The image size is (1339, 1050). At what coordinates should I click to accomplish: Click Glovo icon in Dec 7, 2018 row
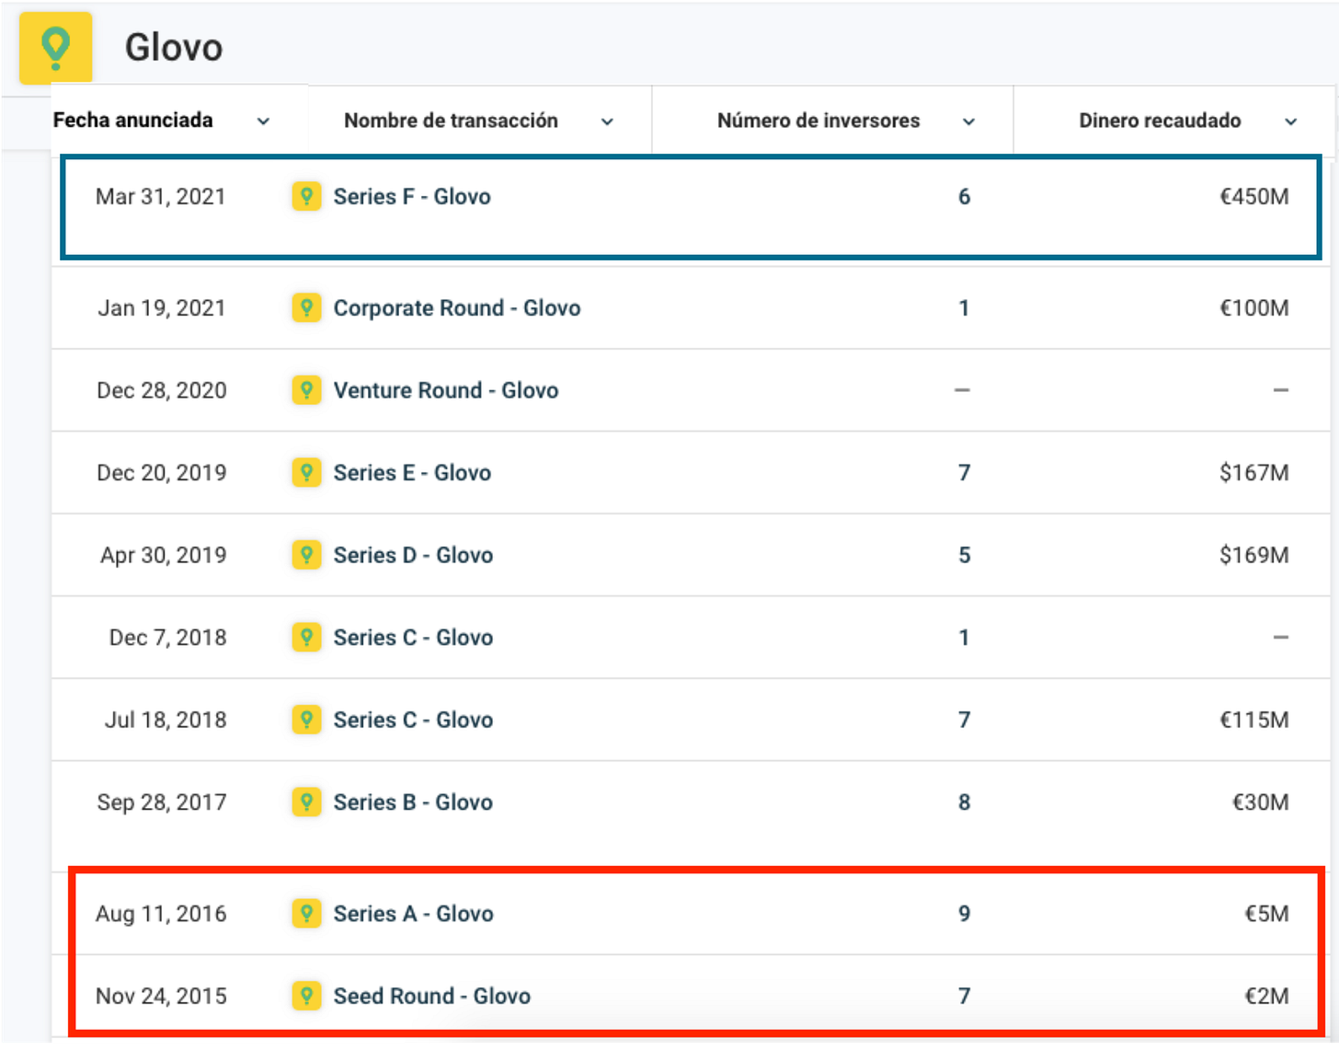coord(306,637)
